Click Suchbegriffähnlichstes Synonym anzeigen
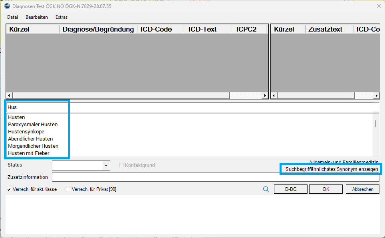This screenshot has width=385, height=238. coord(331,169)
